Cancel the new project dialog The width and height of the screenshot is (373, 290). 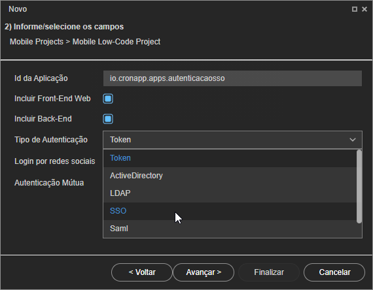click(x=334, y=272)
